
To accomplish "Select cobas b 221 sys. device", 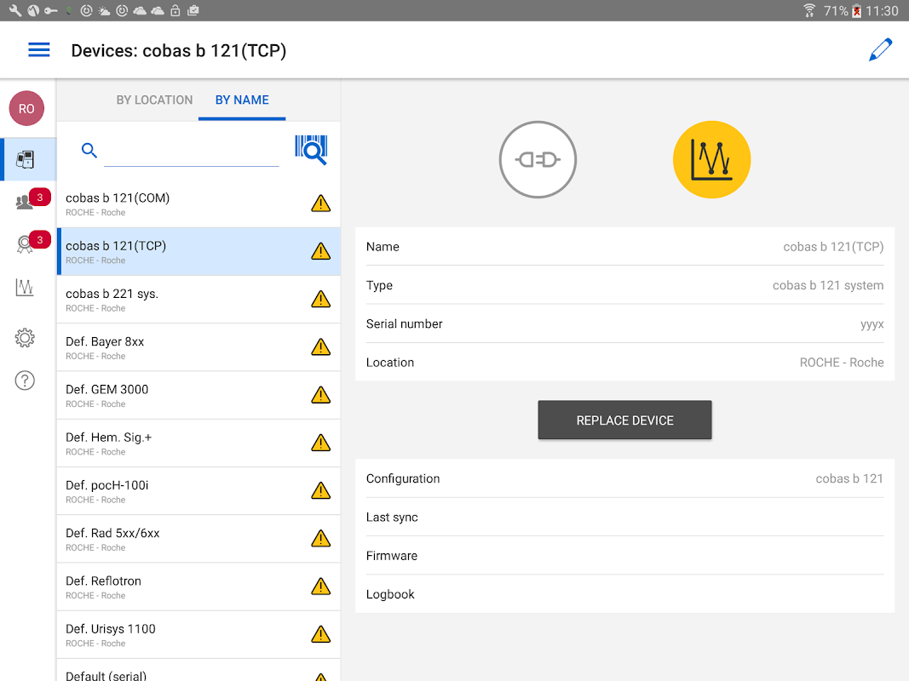I will [183, 299].
